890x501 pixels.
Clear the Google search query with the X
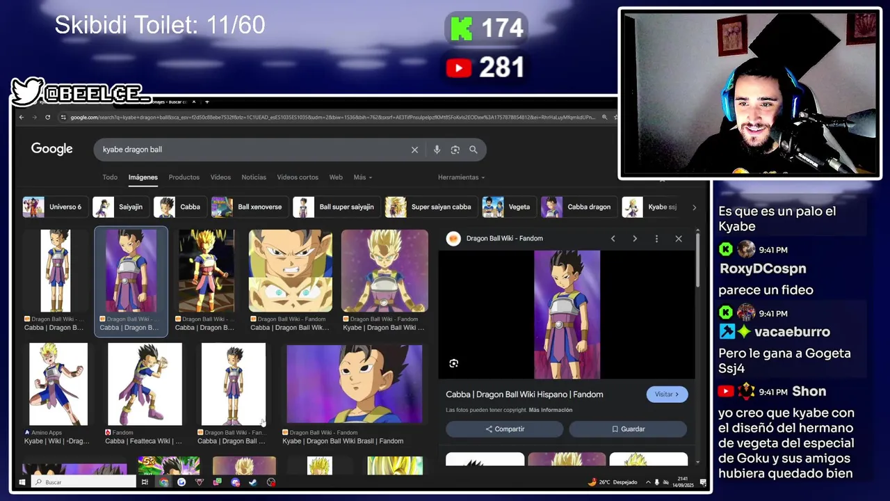coord(414,150)
